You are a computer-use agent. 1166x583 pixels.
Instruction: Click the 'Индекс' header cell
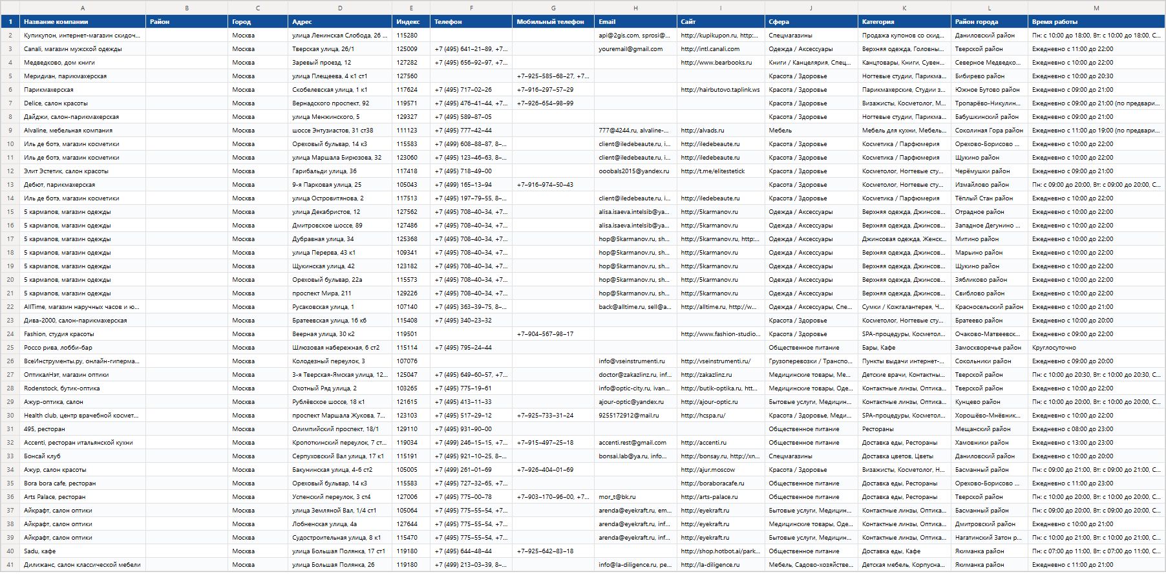pyautogui.click(x=411, y=22)
